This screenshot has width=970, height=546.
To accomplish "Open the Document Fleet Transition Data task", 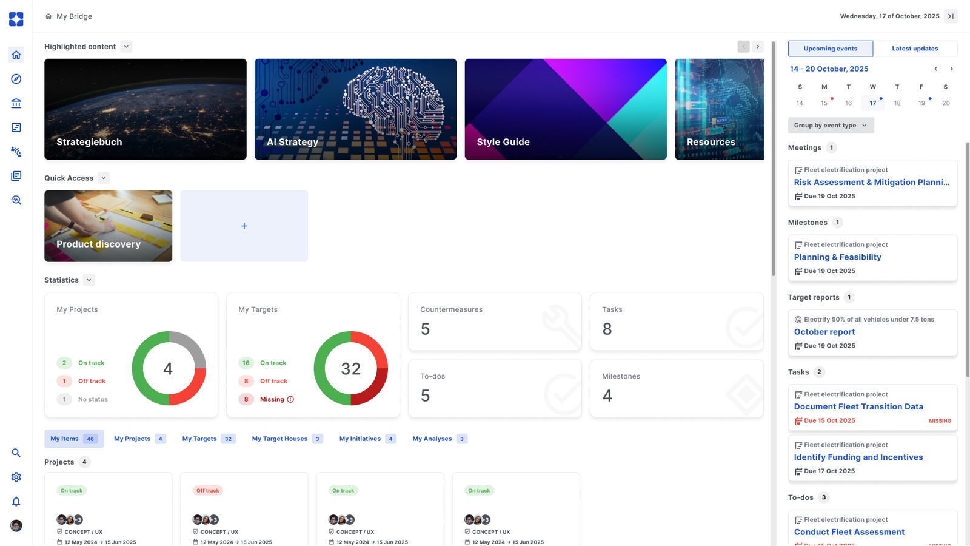I will (858, 407).
